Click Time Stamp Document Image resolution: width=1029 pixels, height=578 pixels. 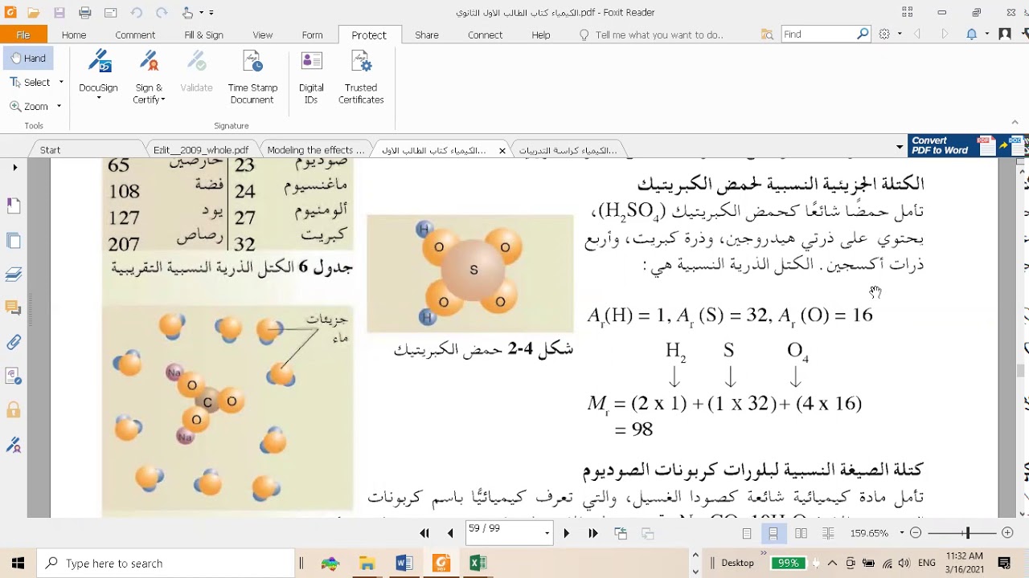click(x=252, y=76)
